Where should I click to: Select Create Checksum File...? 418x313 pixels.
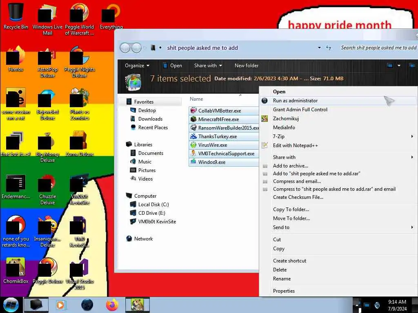[338, 197]
